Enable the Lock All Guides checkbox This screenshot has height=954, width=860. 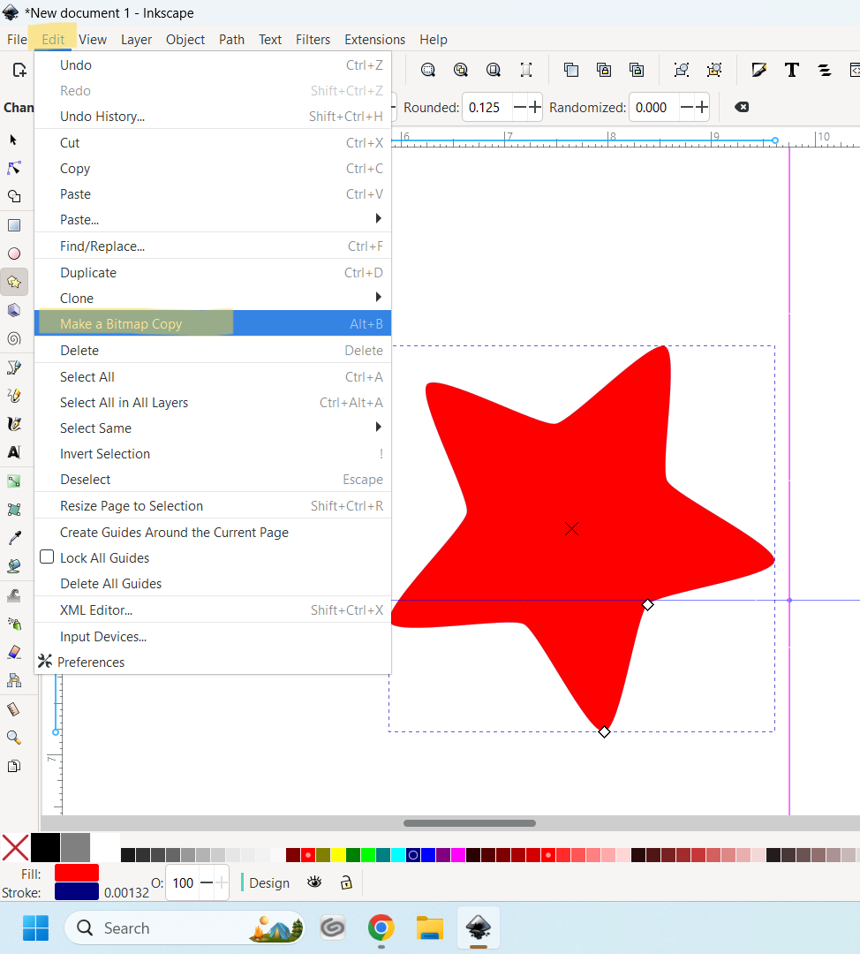point(48,557)
